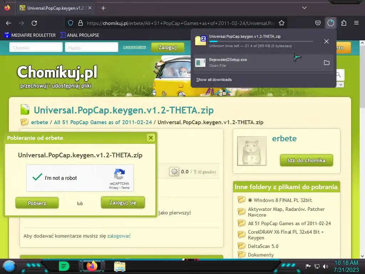Open All 51 PopCap Games breadcrumb link
This screenshot has height=274, width=365.
(x=103, y=122)
